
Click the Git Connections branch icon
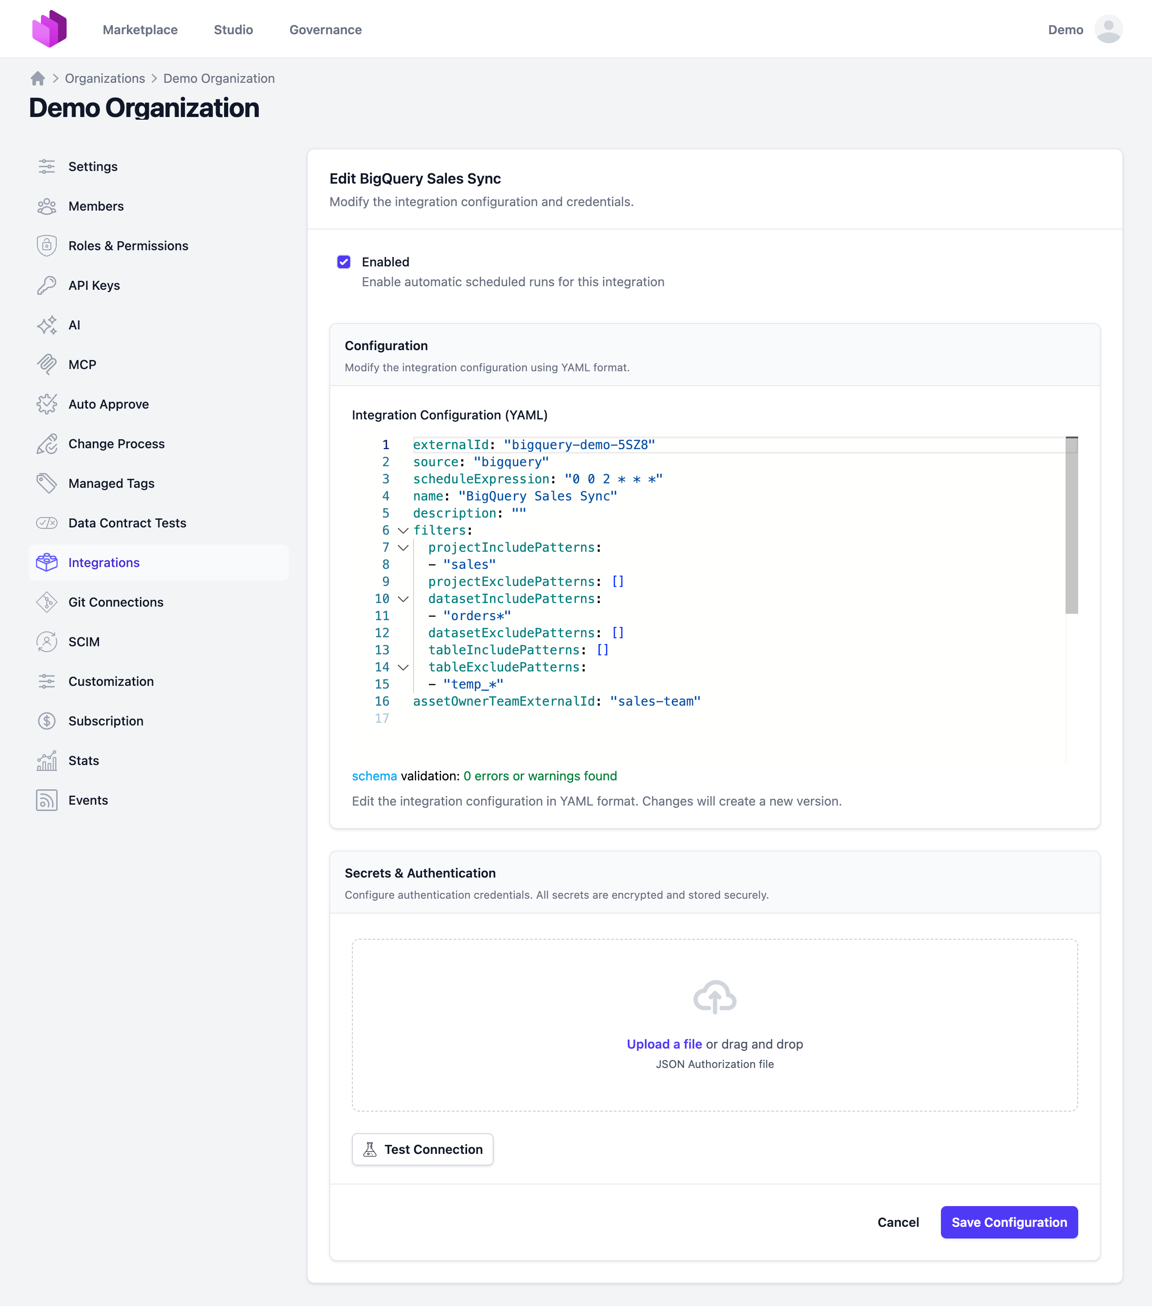pyautogui.click(x=47, y=602)
